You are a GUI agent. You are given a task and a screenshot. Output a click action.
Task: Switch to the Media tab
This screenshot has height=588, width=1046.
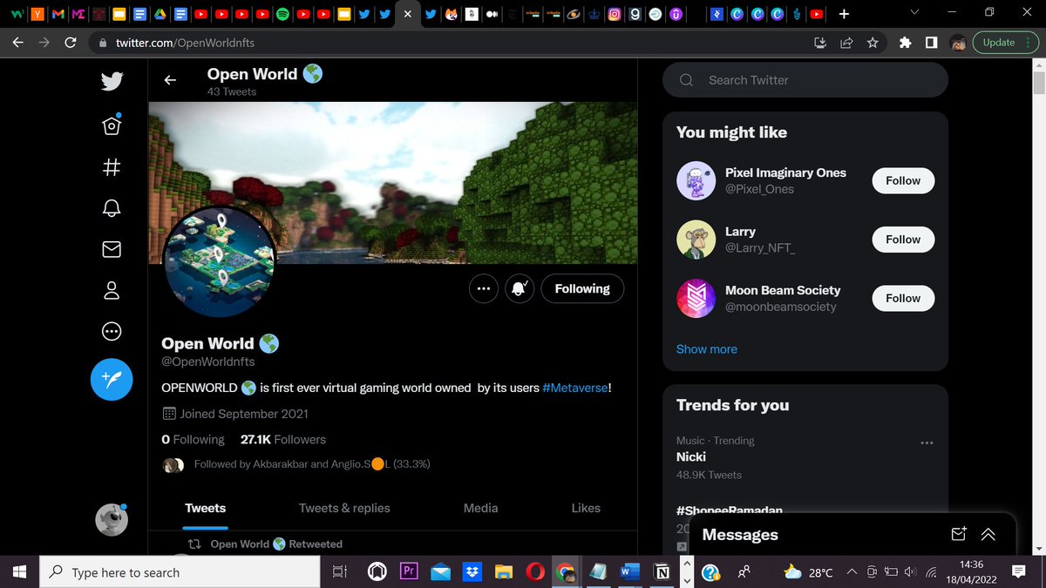[480, 508]
